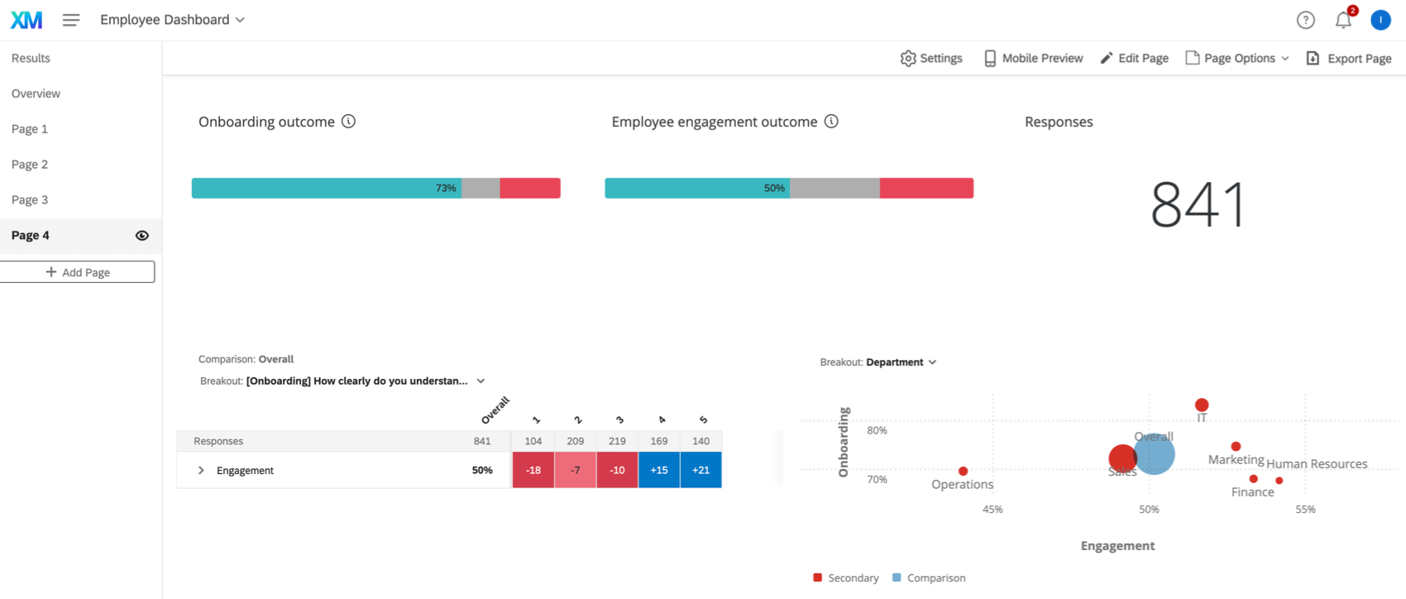
Task: Click the Onboarding outcome progress bar
Action: pos(375,188)
